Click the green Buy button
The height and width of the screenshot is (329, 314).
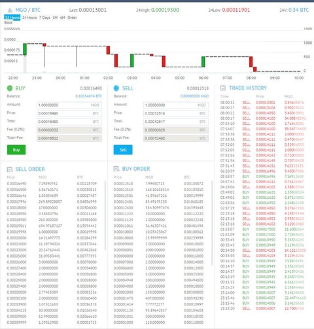point(16,150)
